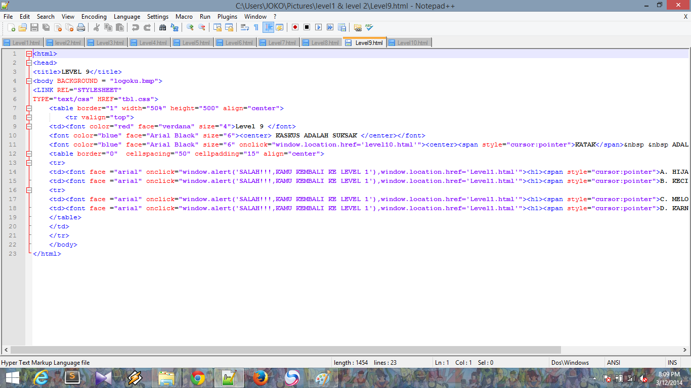Select the Level8.html tab

click(321, 42)
